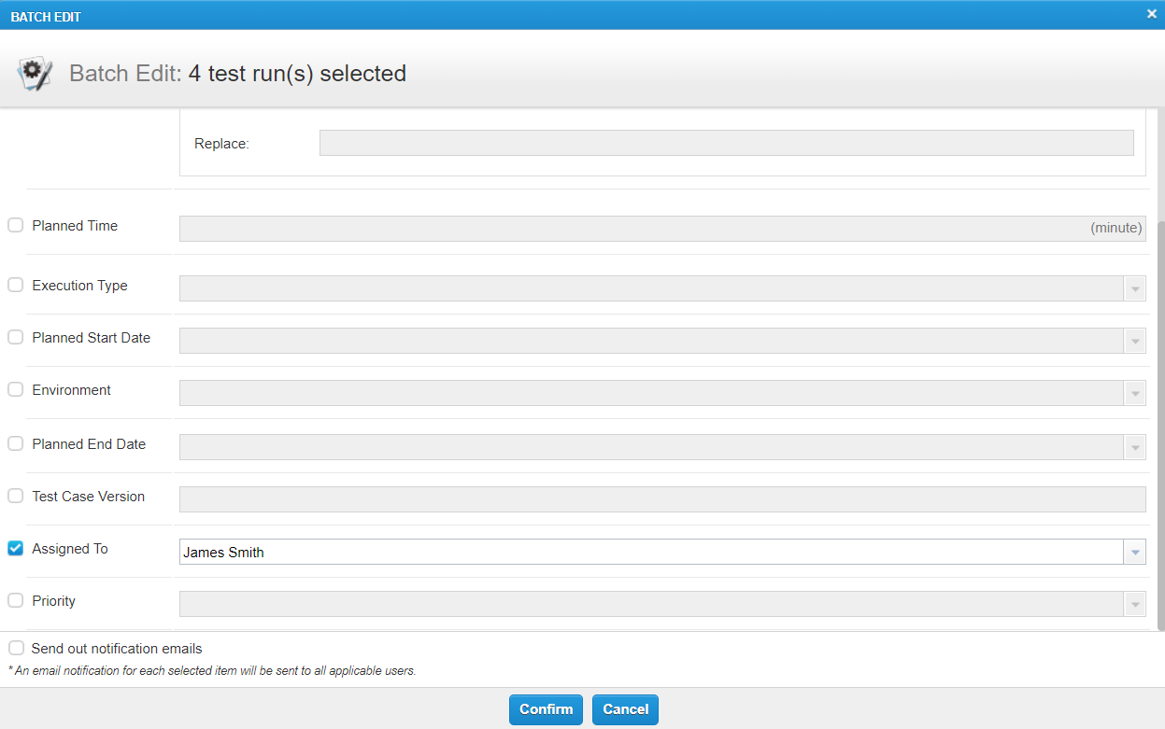The image size is (1165, 729).
Task: Enable the Priority checkbox
Action: 16,600
